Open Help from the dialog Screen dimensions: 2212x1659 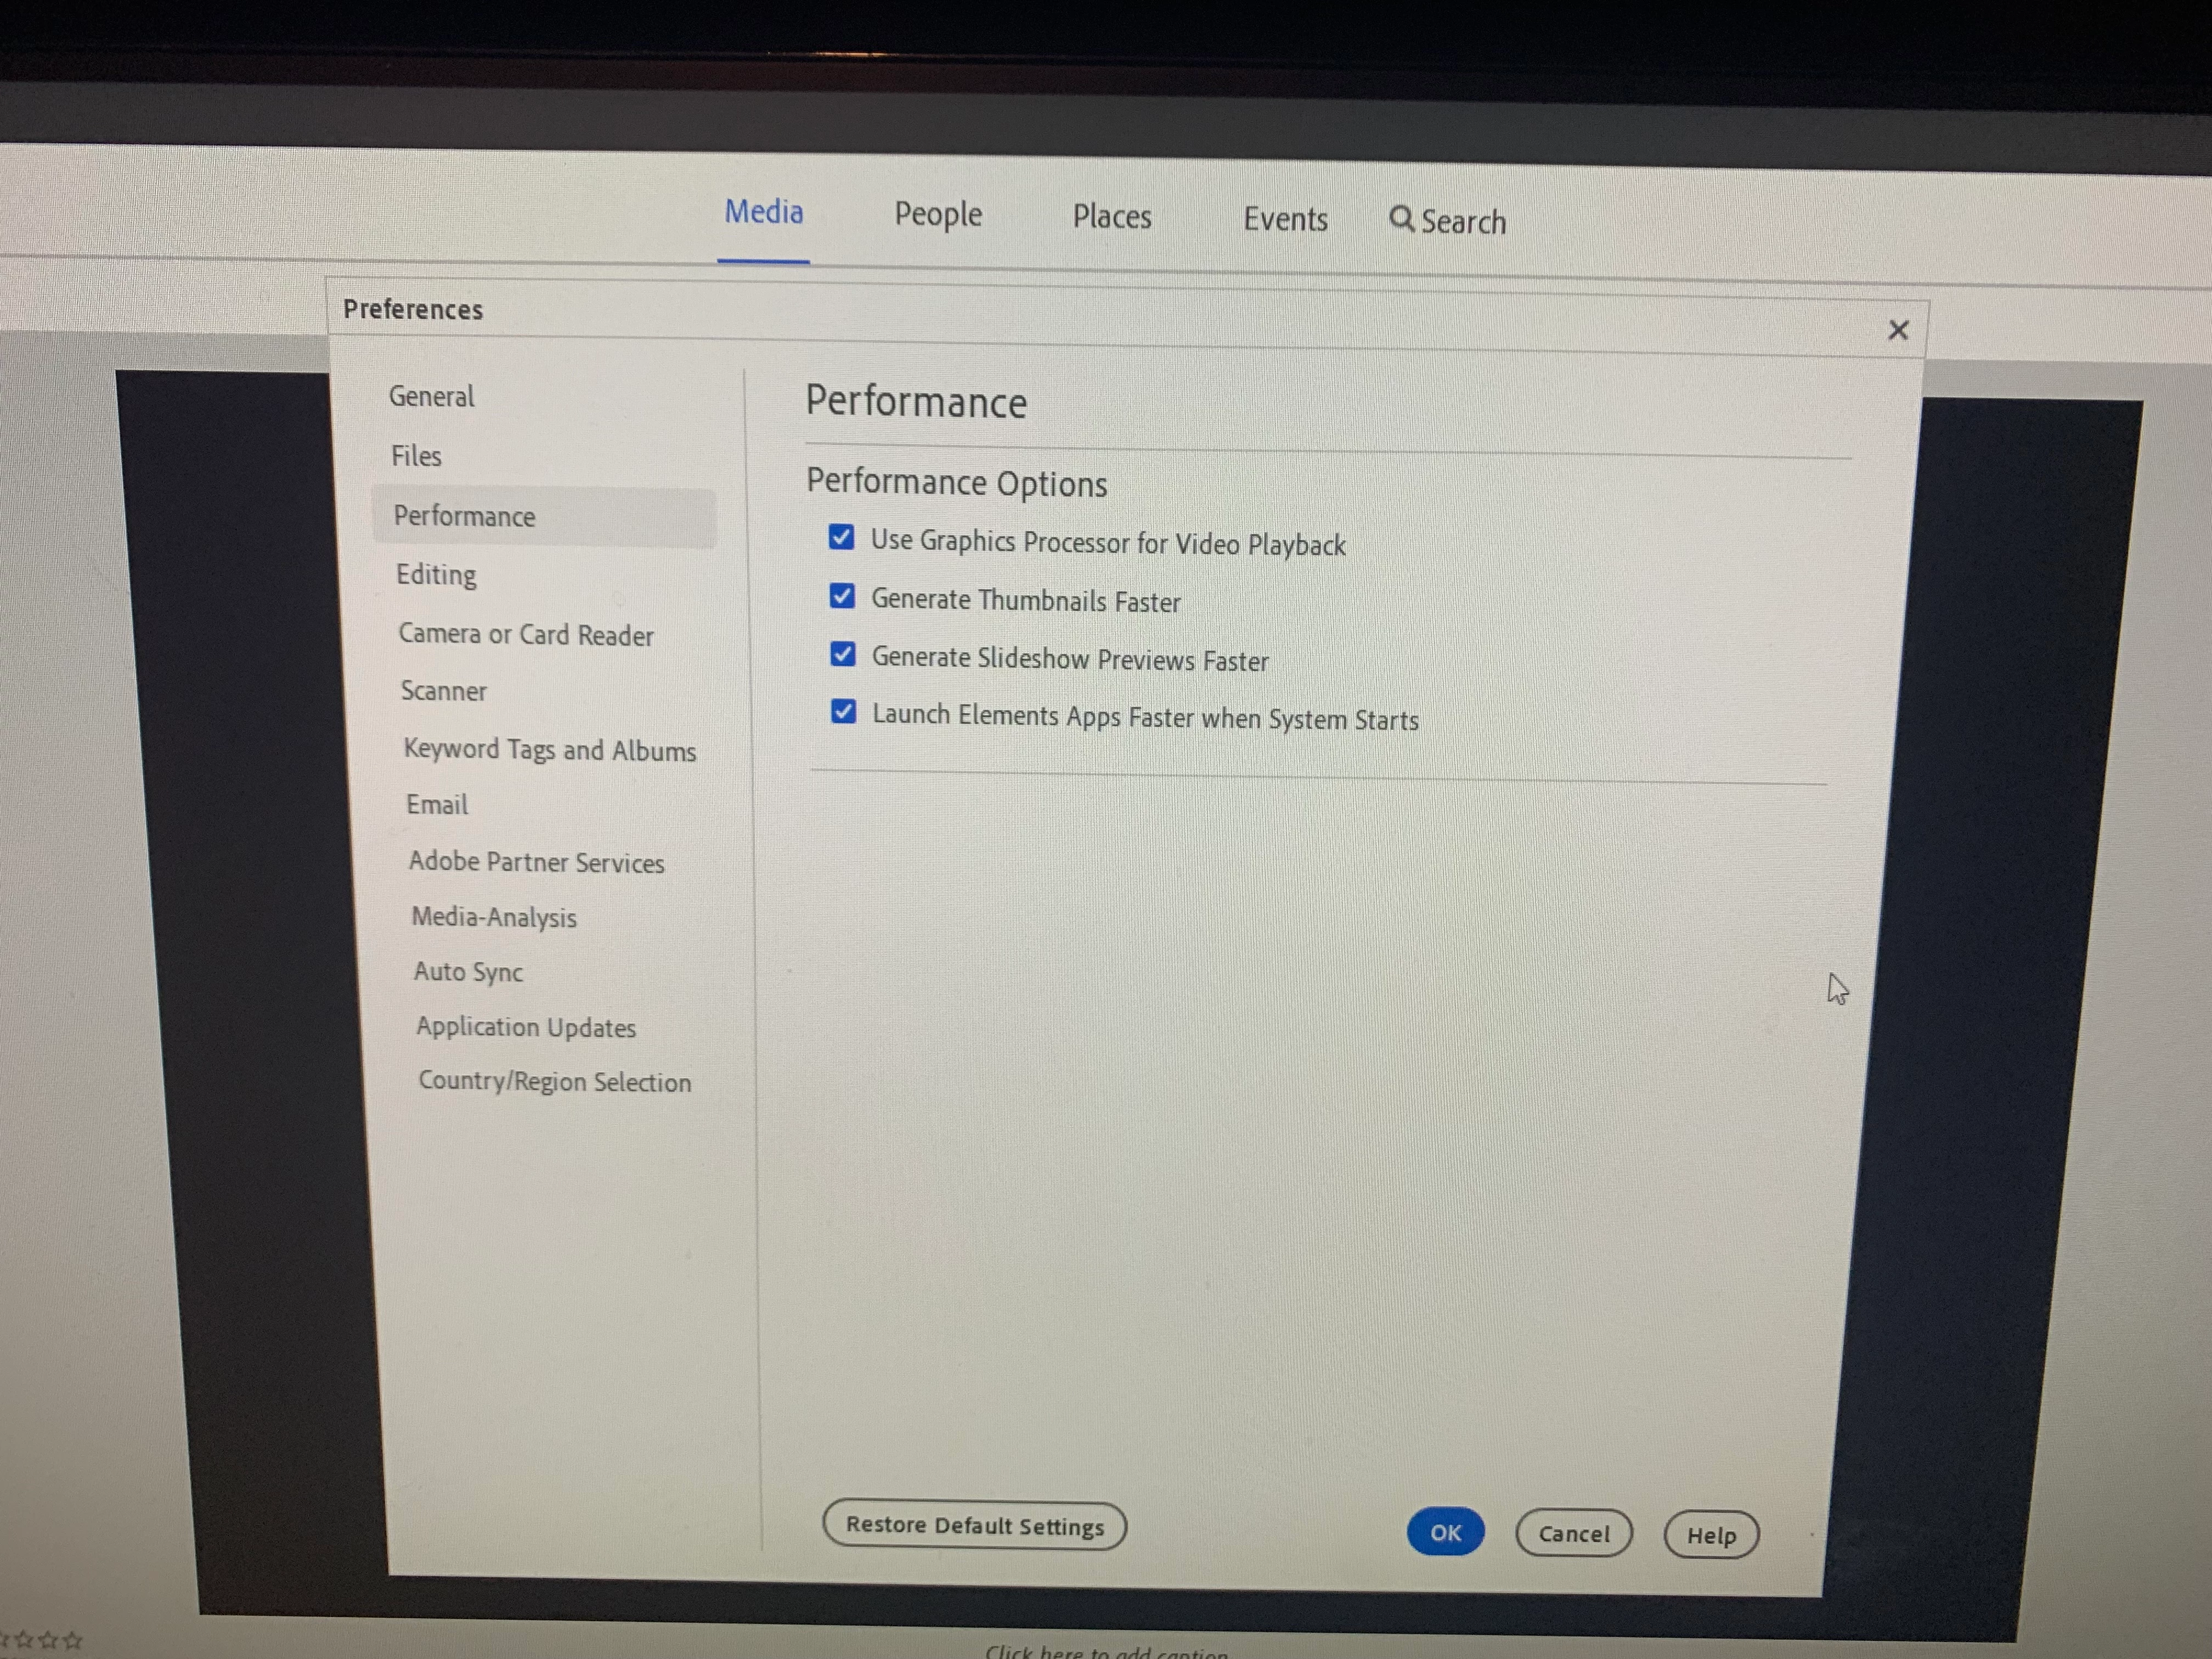tap(1710, 1536)
